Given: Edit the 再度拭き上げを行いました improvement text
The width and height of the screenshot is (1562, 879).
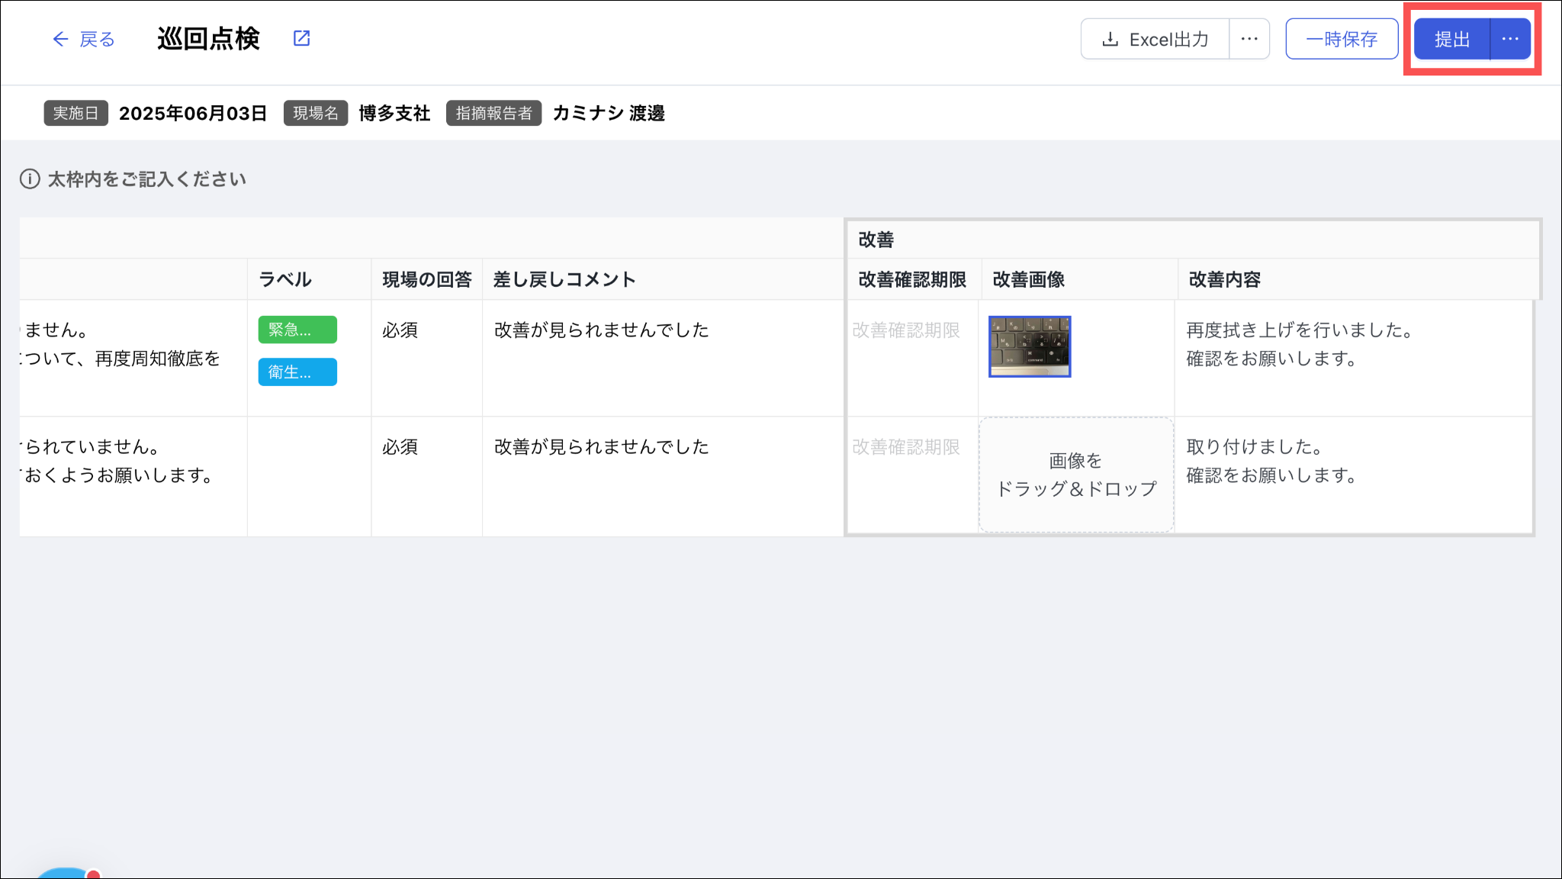Looking at the screenshot, I should [x=1300, y=344].
